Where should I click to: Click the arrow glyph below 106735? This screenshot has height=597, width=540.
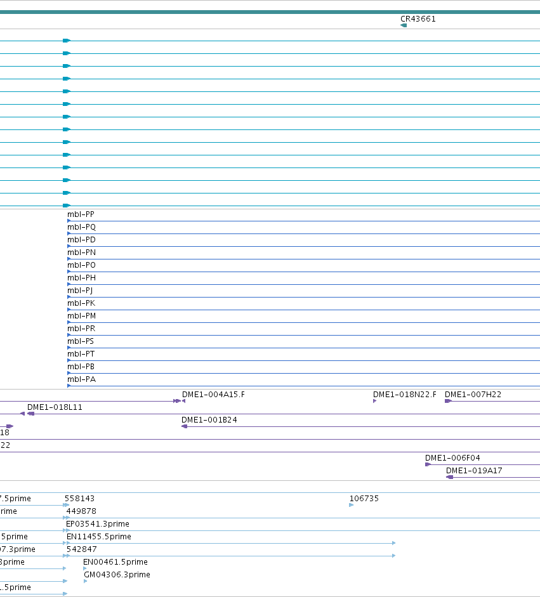352,505
